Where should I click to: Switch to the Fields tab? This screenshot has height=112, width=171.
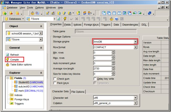point(67,25)
